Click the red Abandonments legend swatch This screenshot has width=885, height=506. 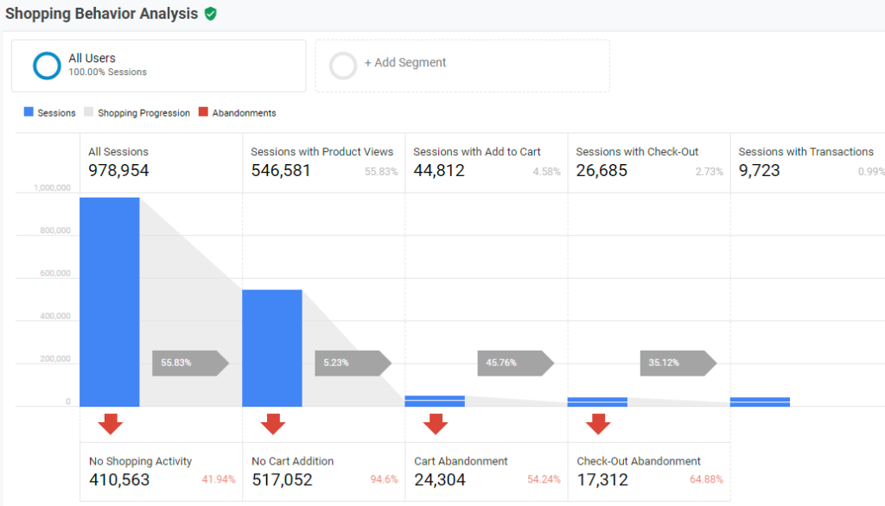(203, 111)
